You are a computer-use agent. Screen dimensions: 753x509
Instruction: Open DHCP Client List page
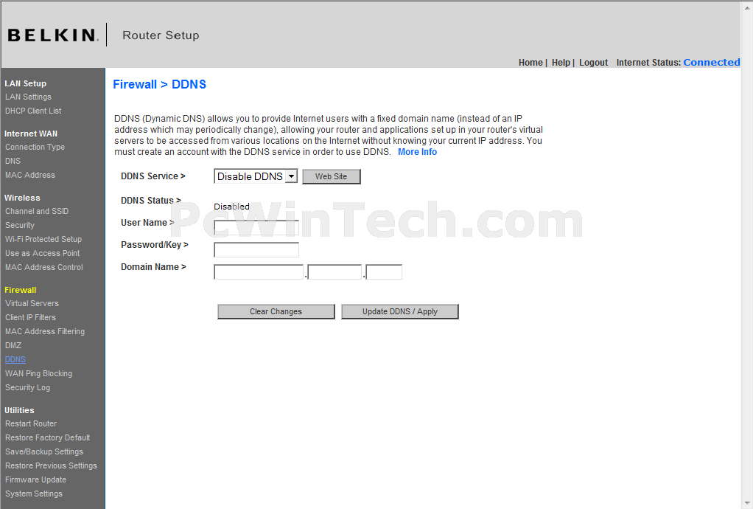pyautogui.click(x=33, y=111)
